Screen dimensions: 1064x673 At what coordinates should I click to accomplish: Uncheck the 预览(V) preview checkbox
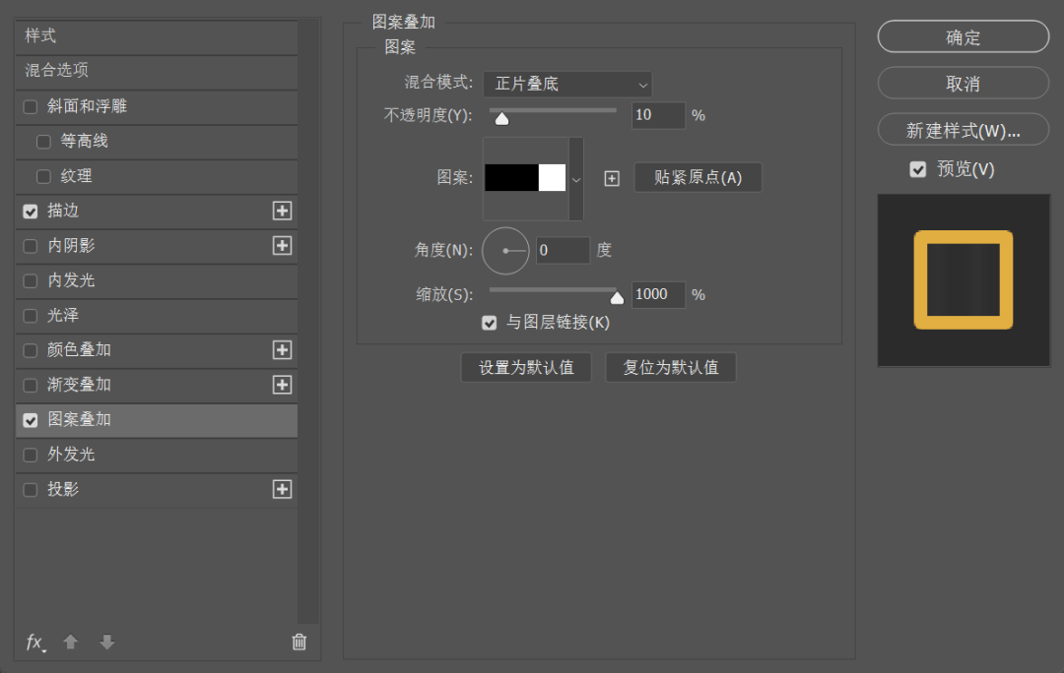pos(918,169)
